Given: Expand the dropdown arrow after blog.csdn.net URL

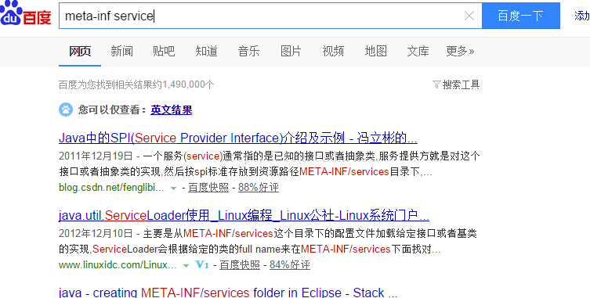Looking at the screenshot, I should coord(173,188).
